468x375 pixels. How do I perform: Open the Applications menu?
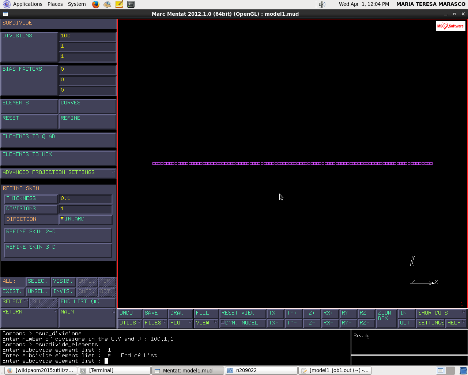[x=28, y=4]
